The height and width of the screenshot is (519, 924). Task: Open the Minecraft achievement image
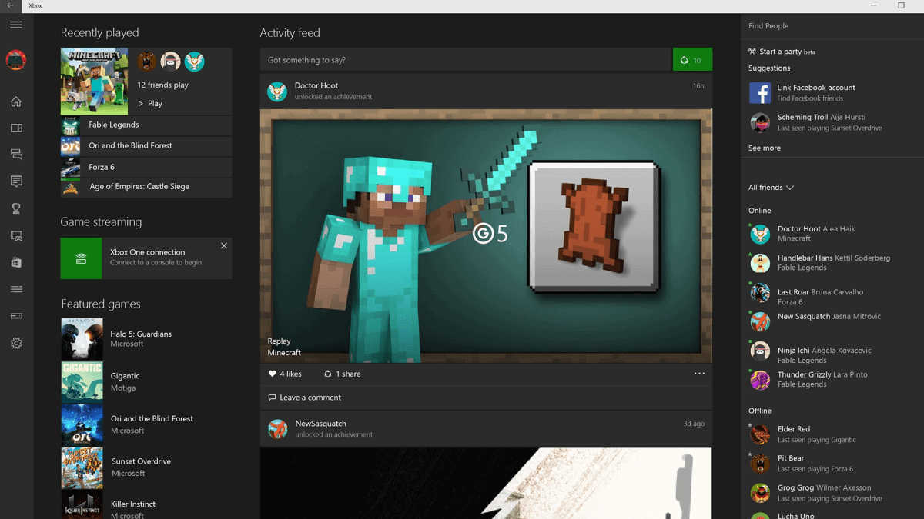[486, 235]
